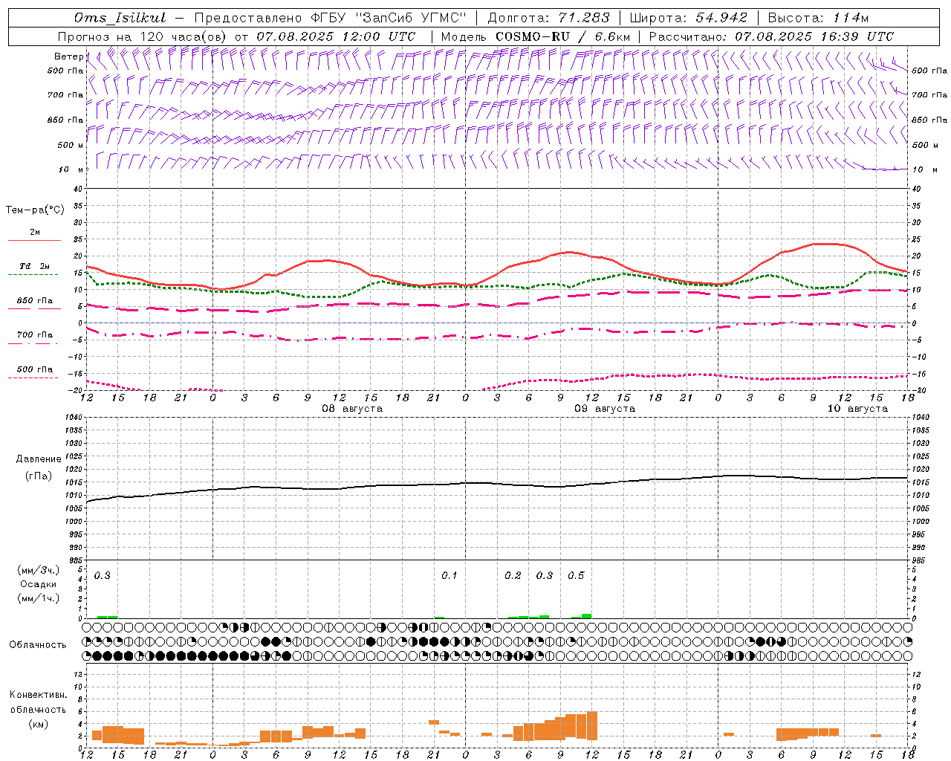Viewport: 951px width, 761px height.
Task: Click the green dashed Td 2м legend line
Action: [x=33, y=274]
